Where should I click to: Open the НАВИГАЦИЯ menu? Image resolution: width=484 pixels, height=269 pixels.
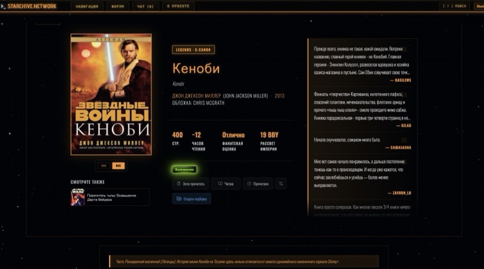(87, 7)
